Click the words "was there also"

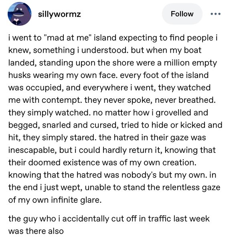(36, 231)
